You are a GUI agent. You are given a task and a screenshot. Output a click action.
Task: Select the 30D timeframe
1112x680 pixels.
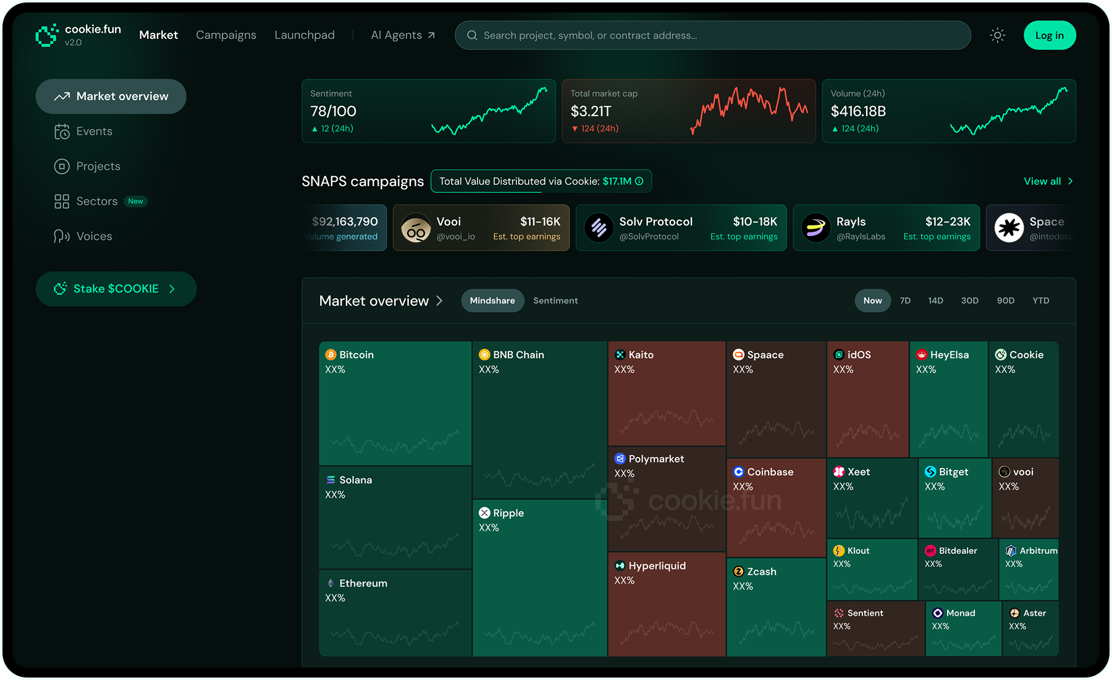pyautogui.click(x=969, y=300)
